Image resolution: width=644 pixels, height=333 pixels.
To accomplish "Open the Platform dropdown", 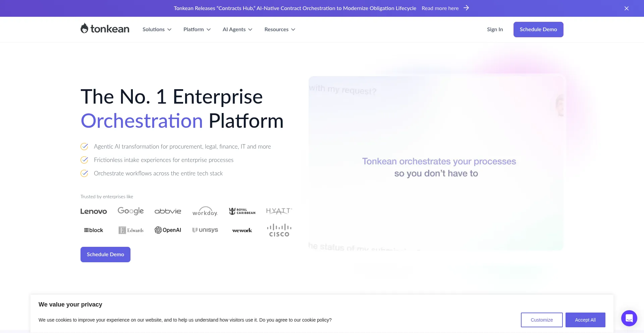I will point(197,29).
